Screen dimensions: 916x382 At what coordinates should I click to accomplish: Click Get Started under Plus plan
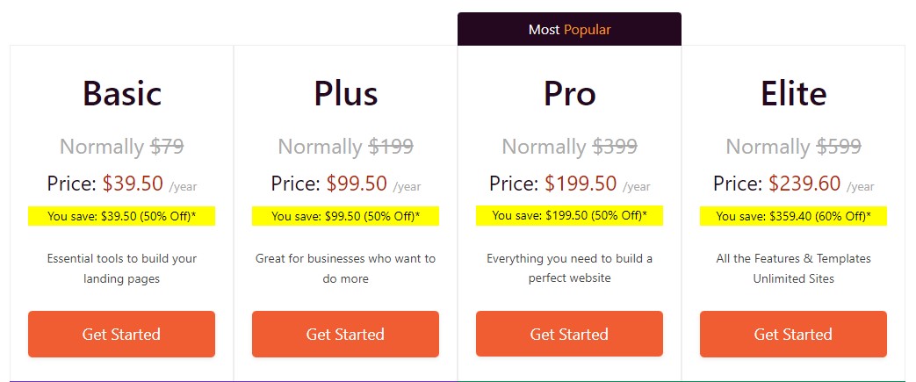(345, 334)
